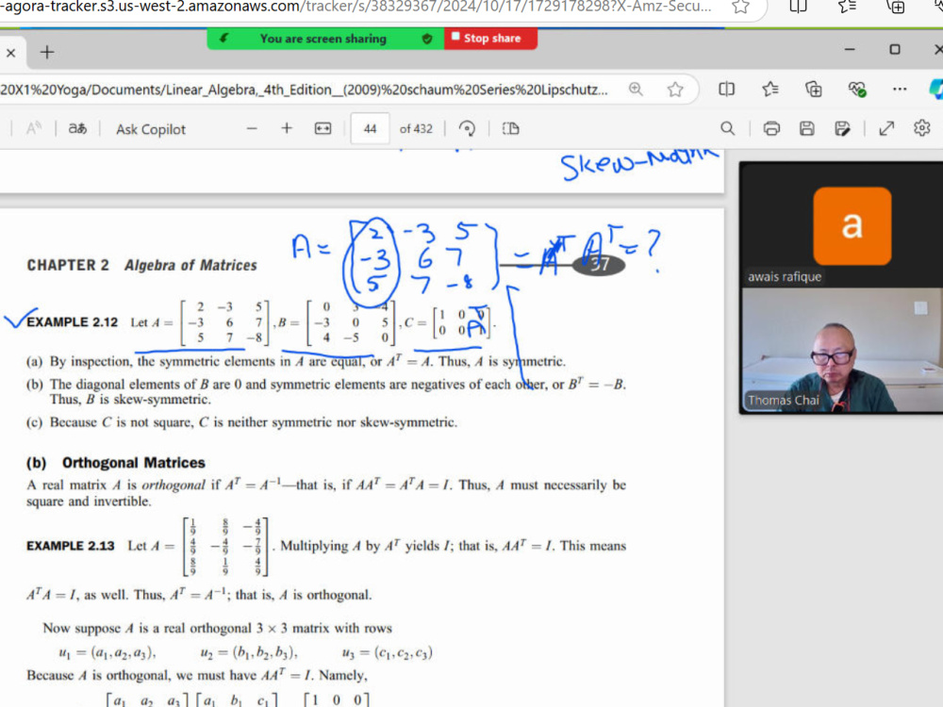
Task: Open favorites icon in top browser bar
Action: tap(847, 7)
